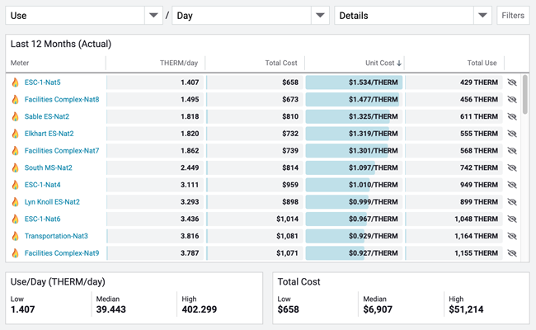Open the Transportation-Nat3 meter link
Screen dimensions: 536x330
pyautogui.click(x=56, y=236)
